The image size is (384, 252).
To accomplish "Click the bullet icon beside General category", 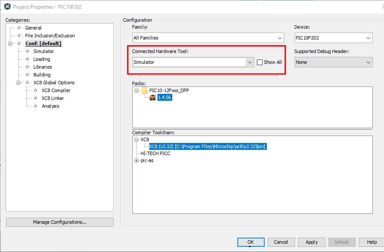I will tap(19, 28).
